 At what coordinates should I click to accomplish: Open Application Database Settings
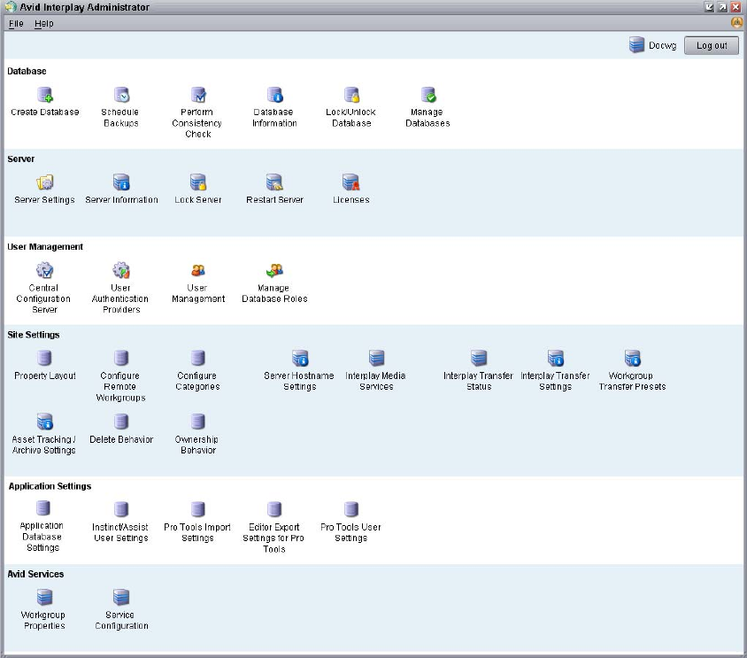42,508
